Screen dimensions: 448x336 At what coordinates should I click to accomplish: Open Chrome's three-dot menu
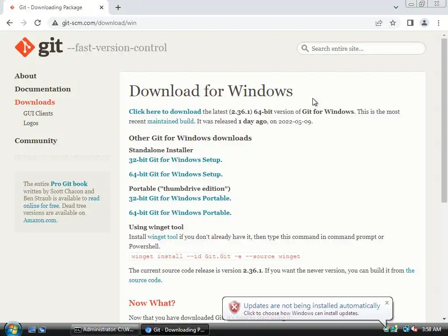[x=438, y=23]
